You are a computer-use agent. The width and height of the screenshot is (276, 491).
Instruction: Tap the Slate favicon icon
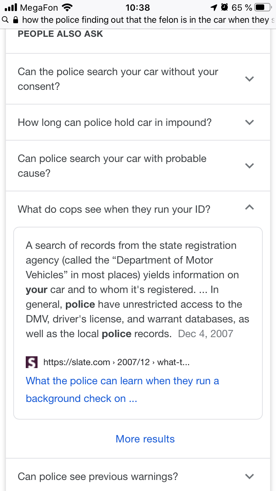point(32,363)
